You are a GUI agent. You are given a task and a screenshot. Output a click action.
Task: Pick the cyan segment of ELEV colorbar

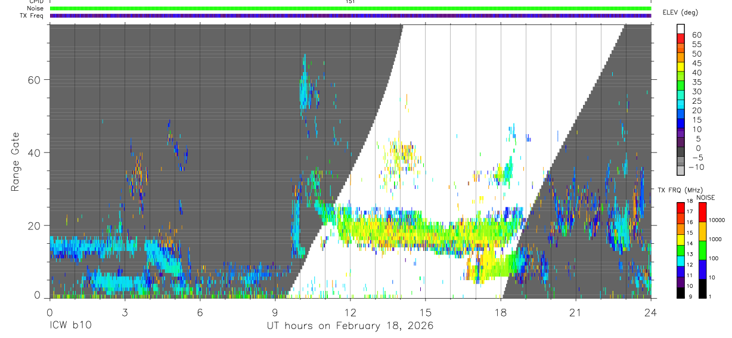(x=681, y=104)
